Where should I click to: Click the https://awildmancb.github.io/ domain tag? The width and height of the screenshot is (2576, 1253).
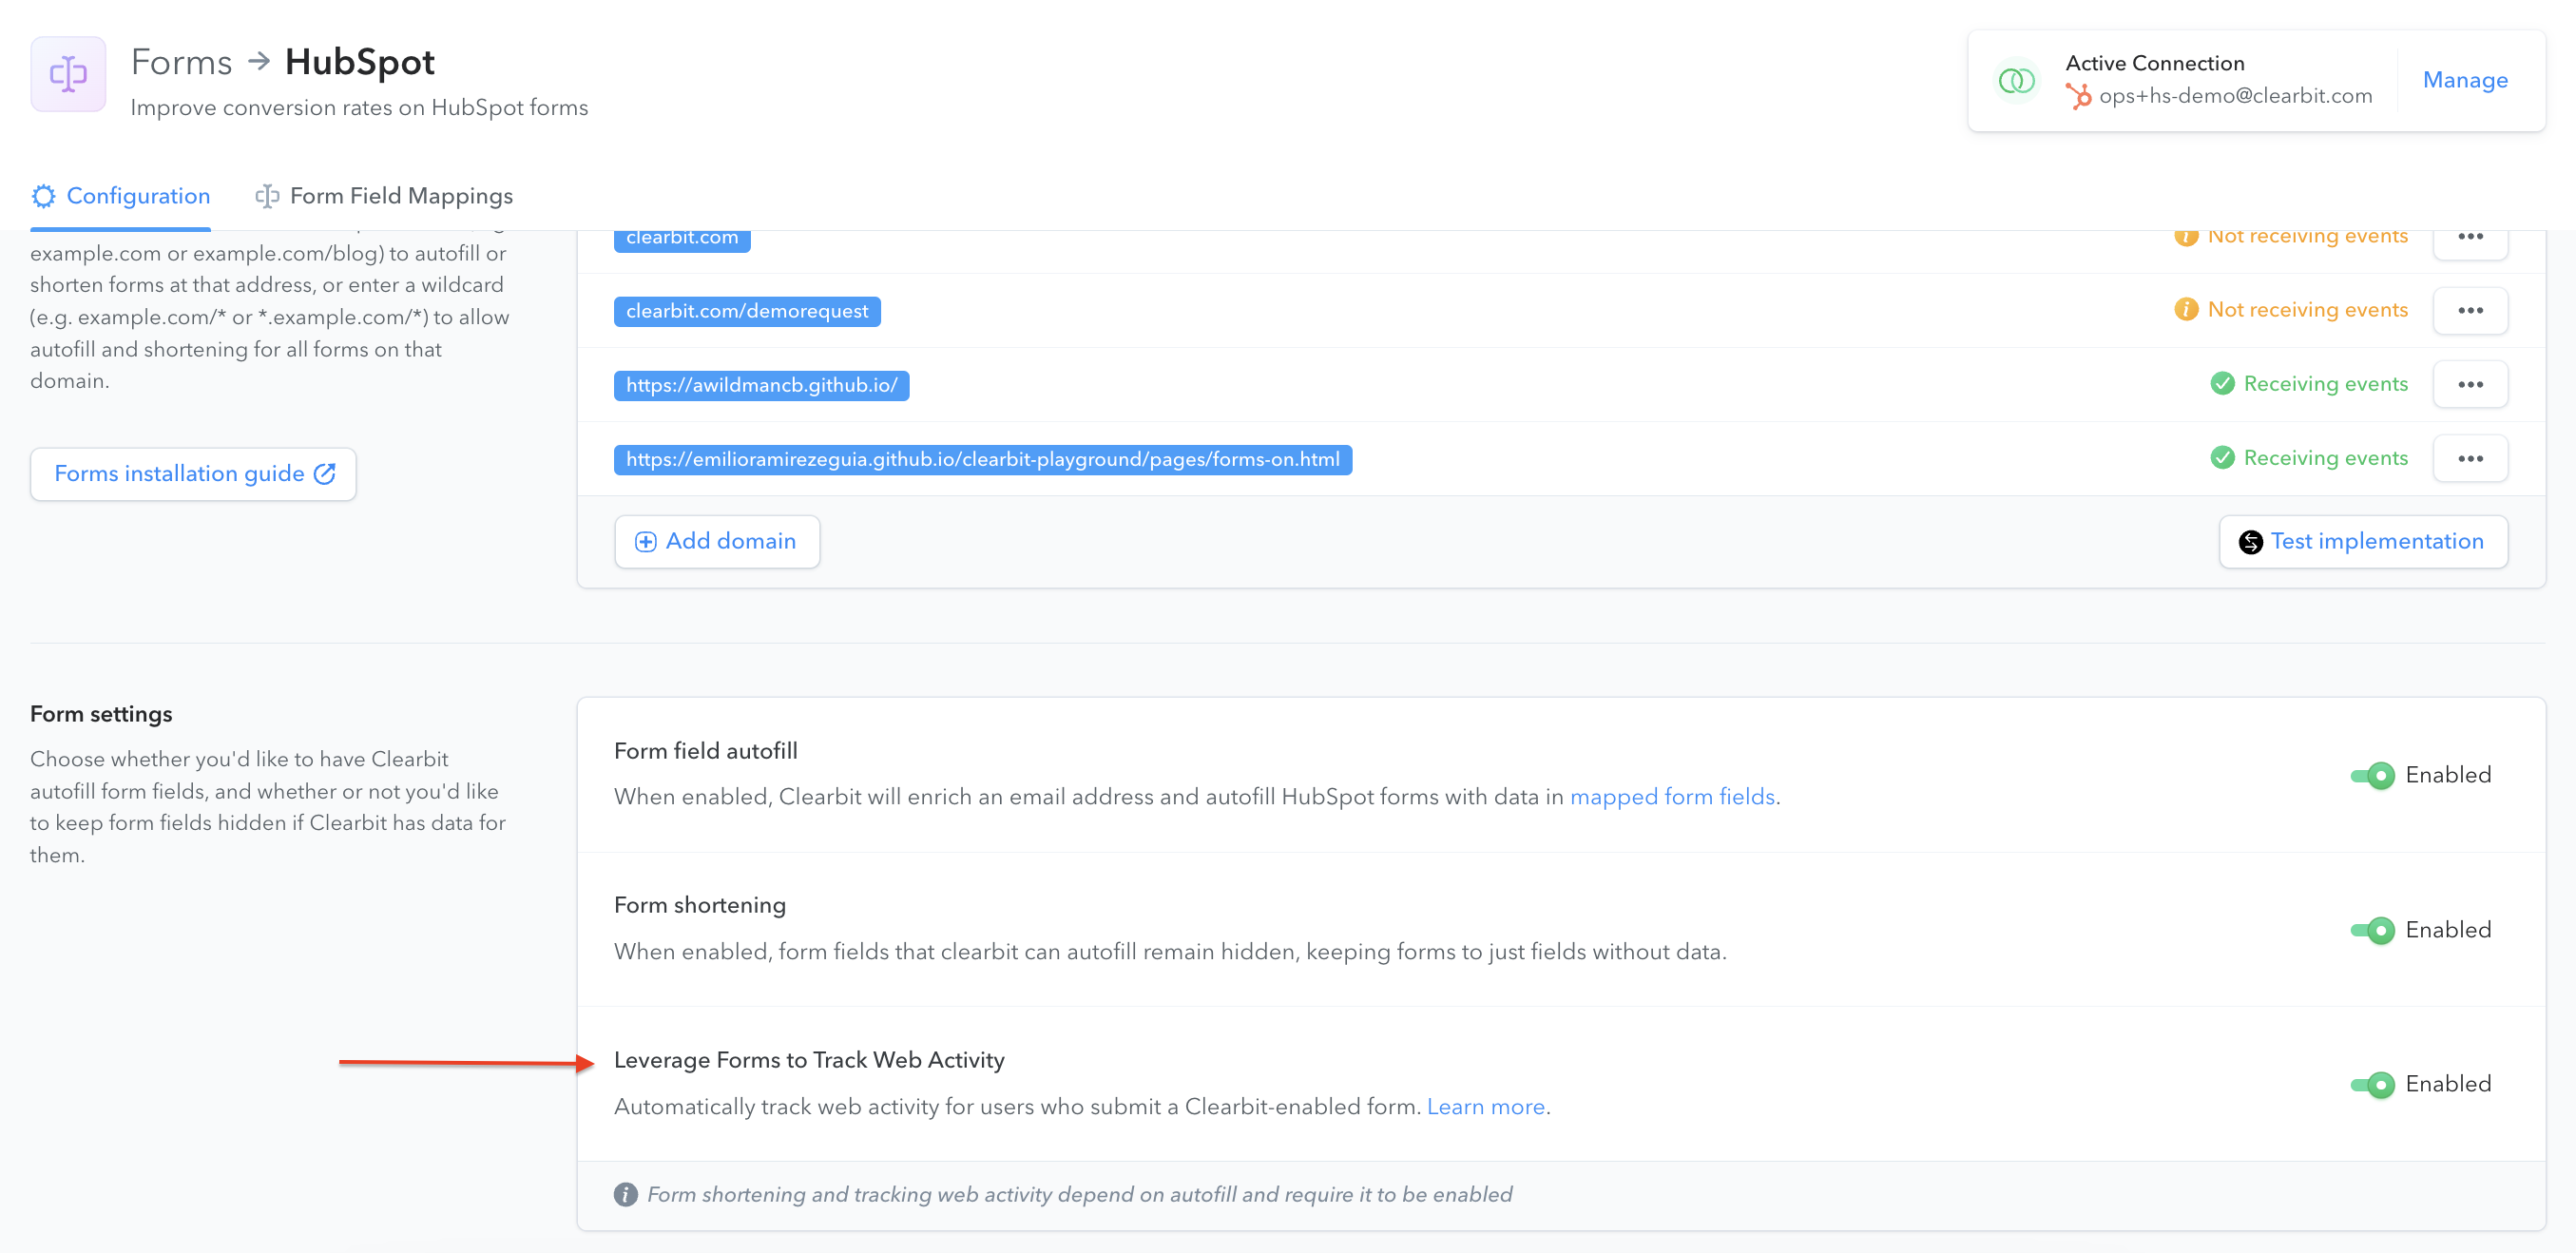[x=761, y=385]
